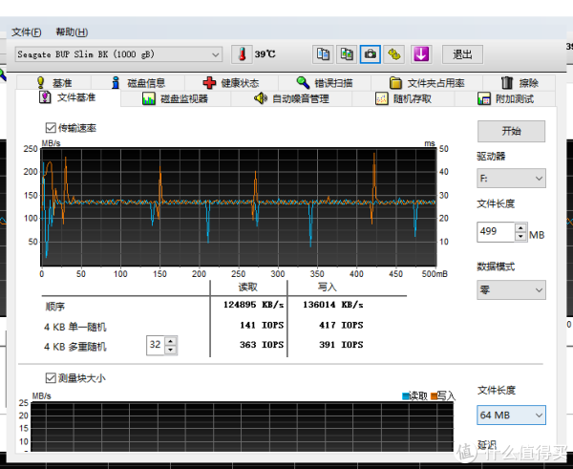Switch to the 自动噪音管理 tab
The height and width of the screenshot is (469, 573).
click(x=291, y=98)
